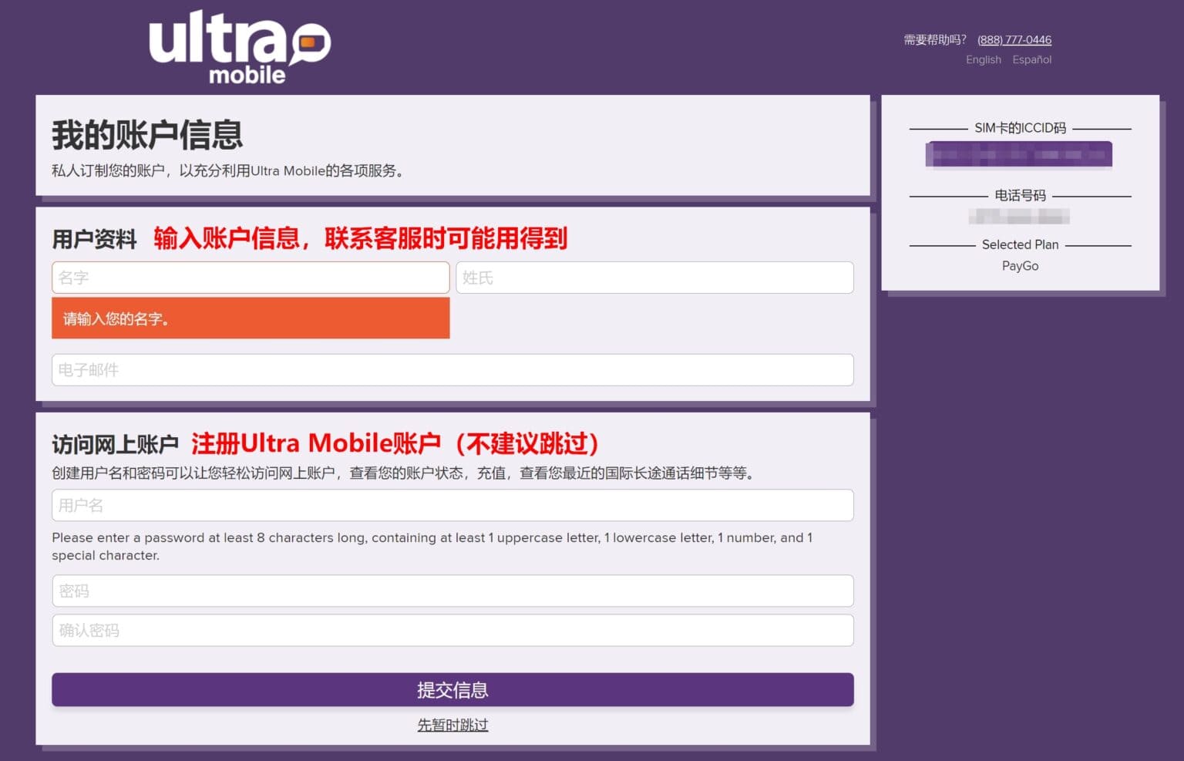
Task: Select the password (密码) field
Action: pyautogui.click(x=452, y=591)
